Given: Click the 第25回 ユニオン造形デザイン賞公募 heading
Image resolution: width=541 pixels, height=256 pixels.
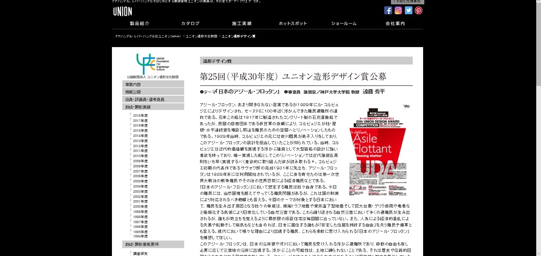Looking at the screenshot, I should 293,76.
